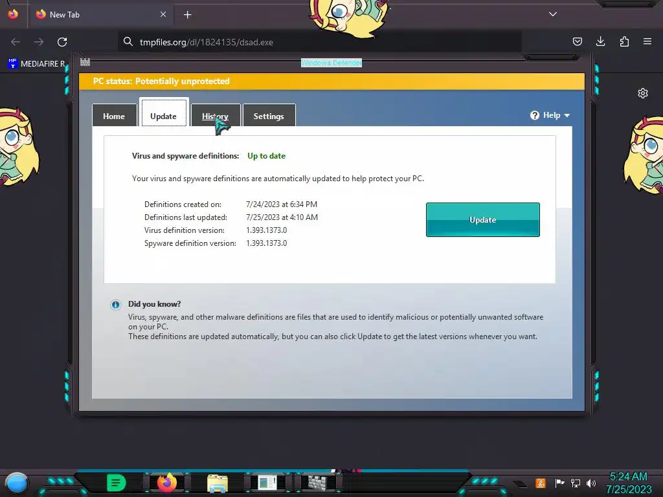Select the Update tab
663x497 pixels.
coord(164,113)
